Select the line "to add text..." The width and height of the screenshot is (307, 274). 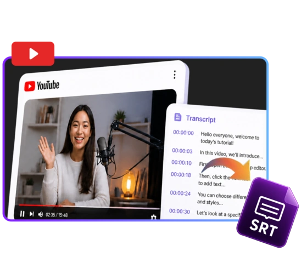point(211,184)
